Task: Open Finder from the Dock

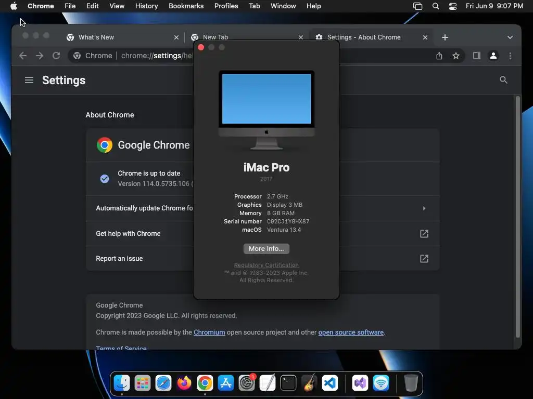Action: coord(121,383)
